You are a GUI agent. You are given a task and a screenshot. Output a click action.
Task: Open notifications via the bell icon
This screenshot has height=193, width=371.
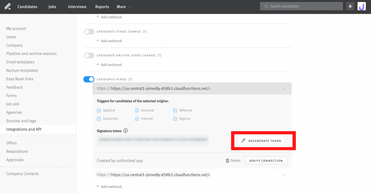[x=350, y=6]
